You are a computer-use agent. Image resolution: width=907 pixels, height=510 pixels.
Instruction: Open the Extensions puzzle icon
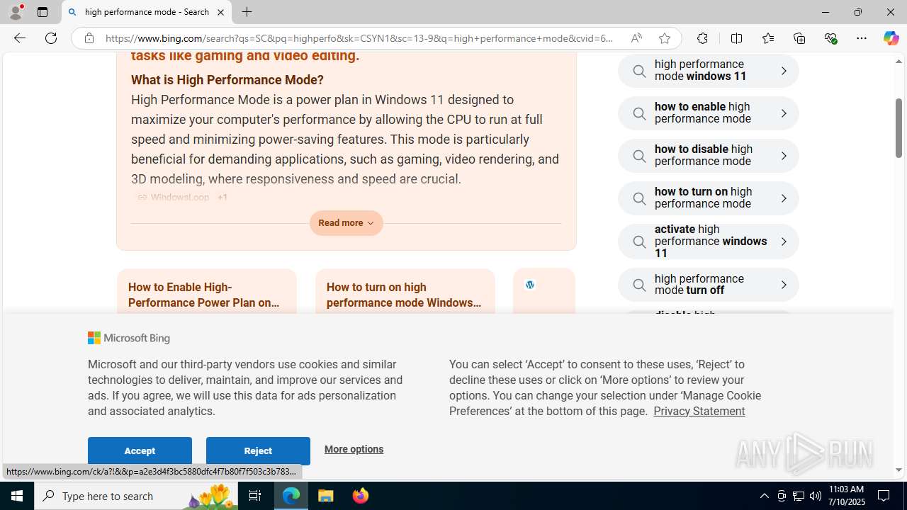[x=702, y=38]
